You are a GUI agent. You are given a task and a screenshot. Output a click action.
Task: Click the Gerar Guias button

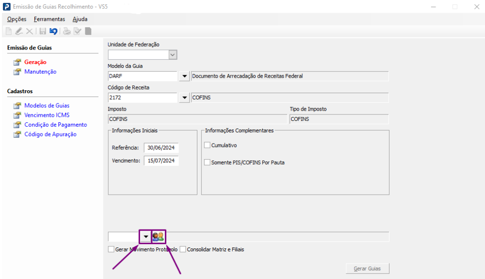(x=367, y=268)
